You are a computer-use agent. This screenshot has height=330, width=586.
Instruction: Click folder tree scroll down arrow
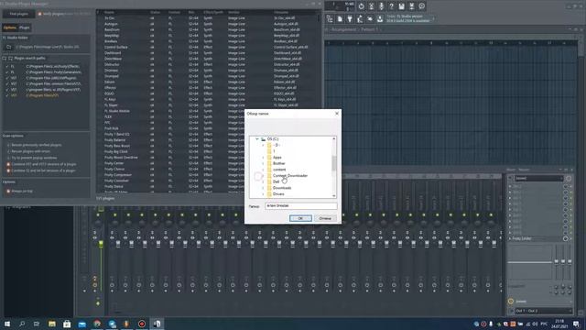coord(333,195)
